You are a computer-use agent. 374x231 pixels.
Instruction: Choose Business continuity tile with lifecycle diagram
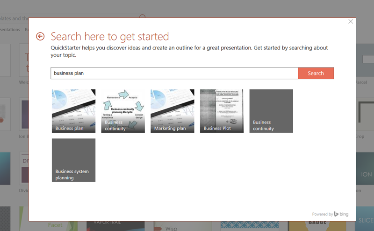pyautogui.click(x=123, y=111)
